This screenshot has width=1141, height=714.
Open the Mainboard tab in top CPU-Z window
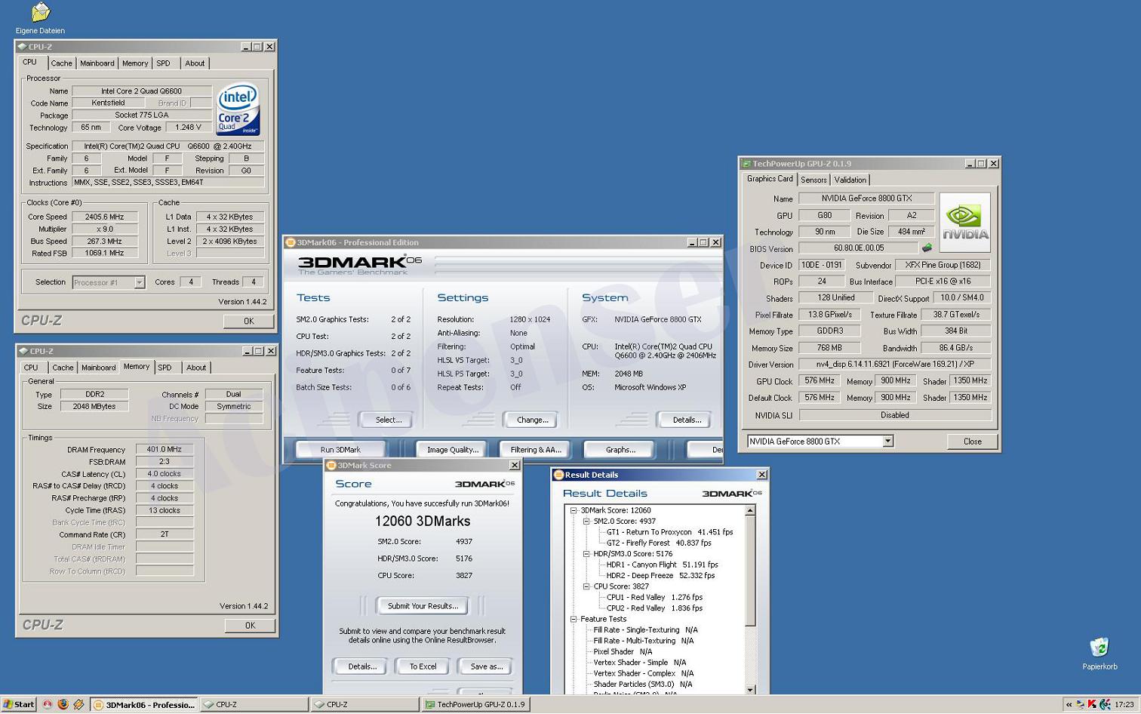pyautogui.click(x=97, y=63)
